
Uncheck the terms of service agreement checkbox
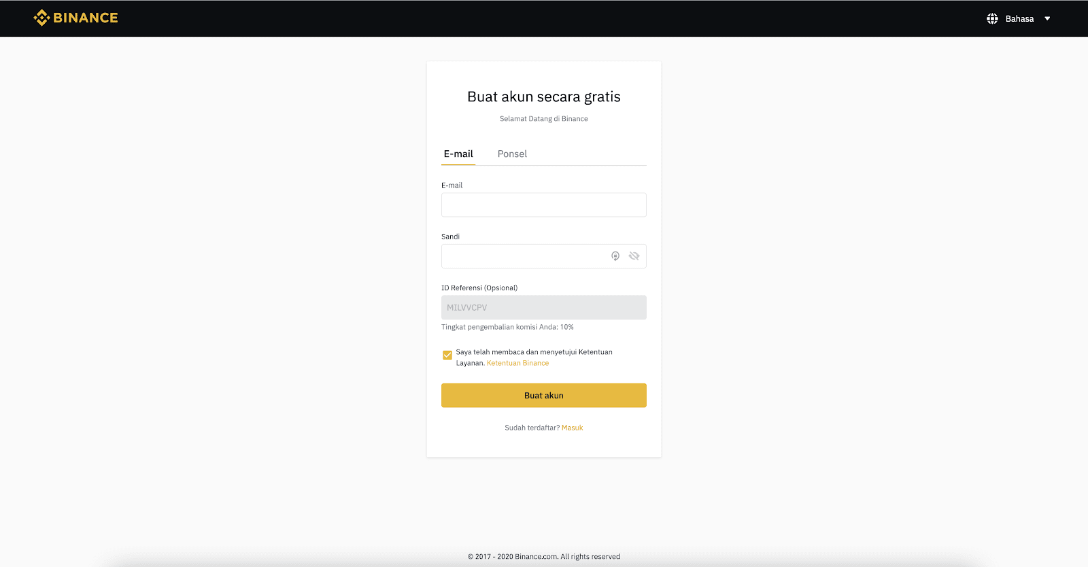coord(447,355)
